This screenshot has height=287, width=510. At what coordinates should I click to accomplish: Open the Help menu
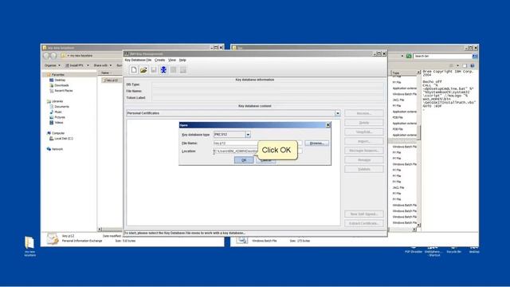pos(182,61)
